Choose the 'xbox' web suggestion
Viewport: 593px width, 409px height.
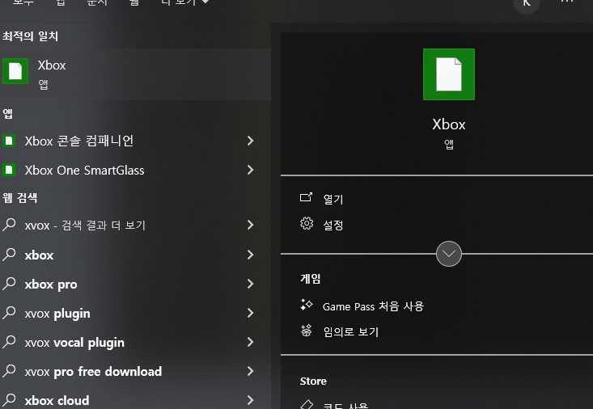(x=39, y=255)
